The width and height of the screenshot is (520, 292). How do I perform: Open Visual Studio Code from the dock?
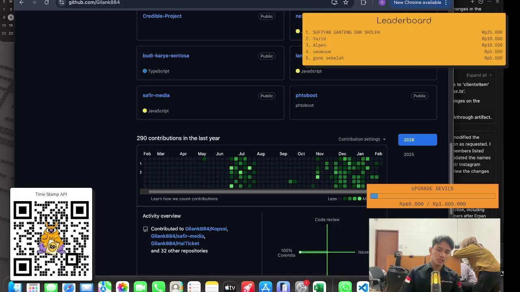(x=363, y=287)
